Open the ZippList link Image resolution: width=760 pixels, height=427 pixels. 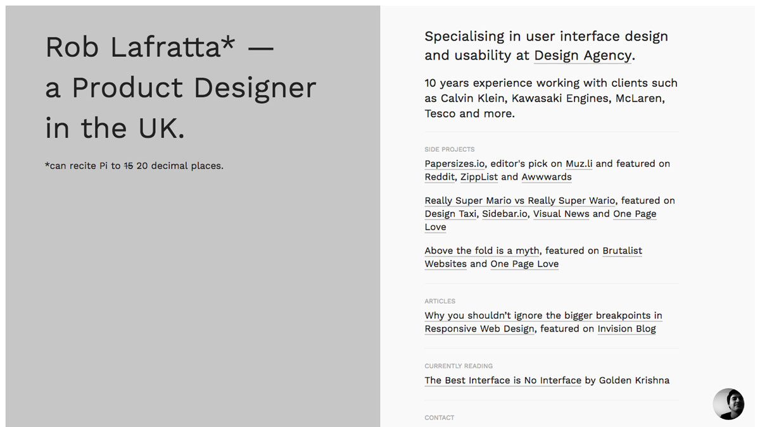coord(479,177)
